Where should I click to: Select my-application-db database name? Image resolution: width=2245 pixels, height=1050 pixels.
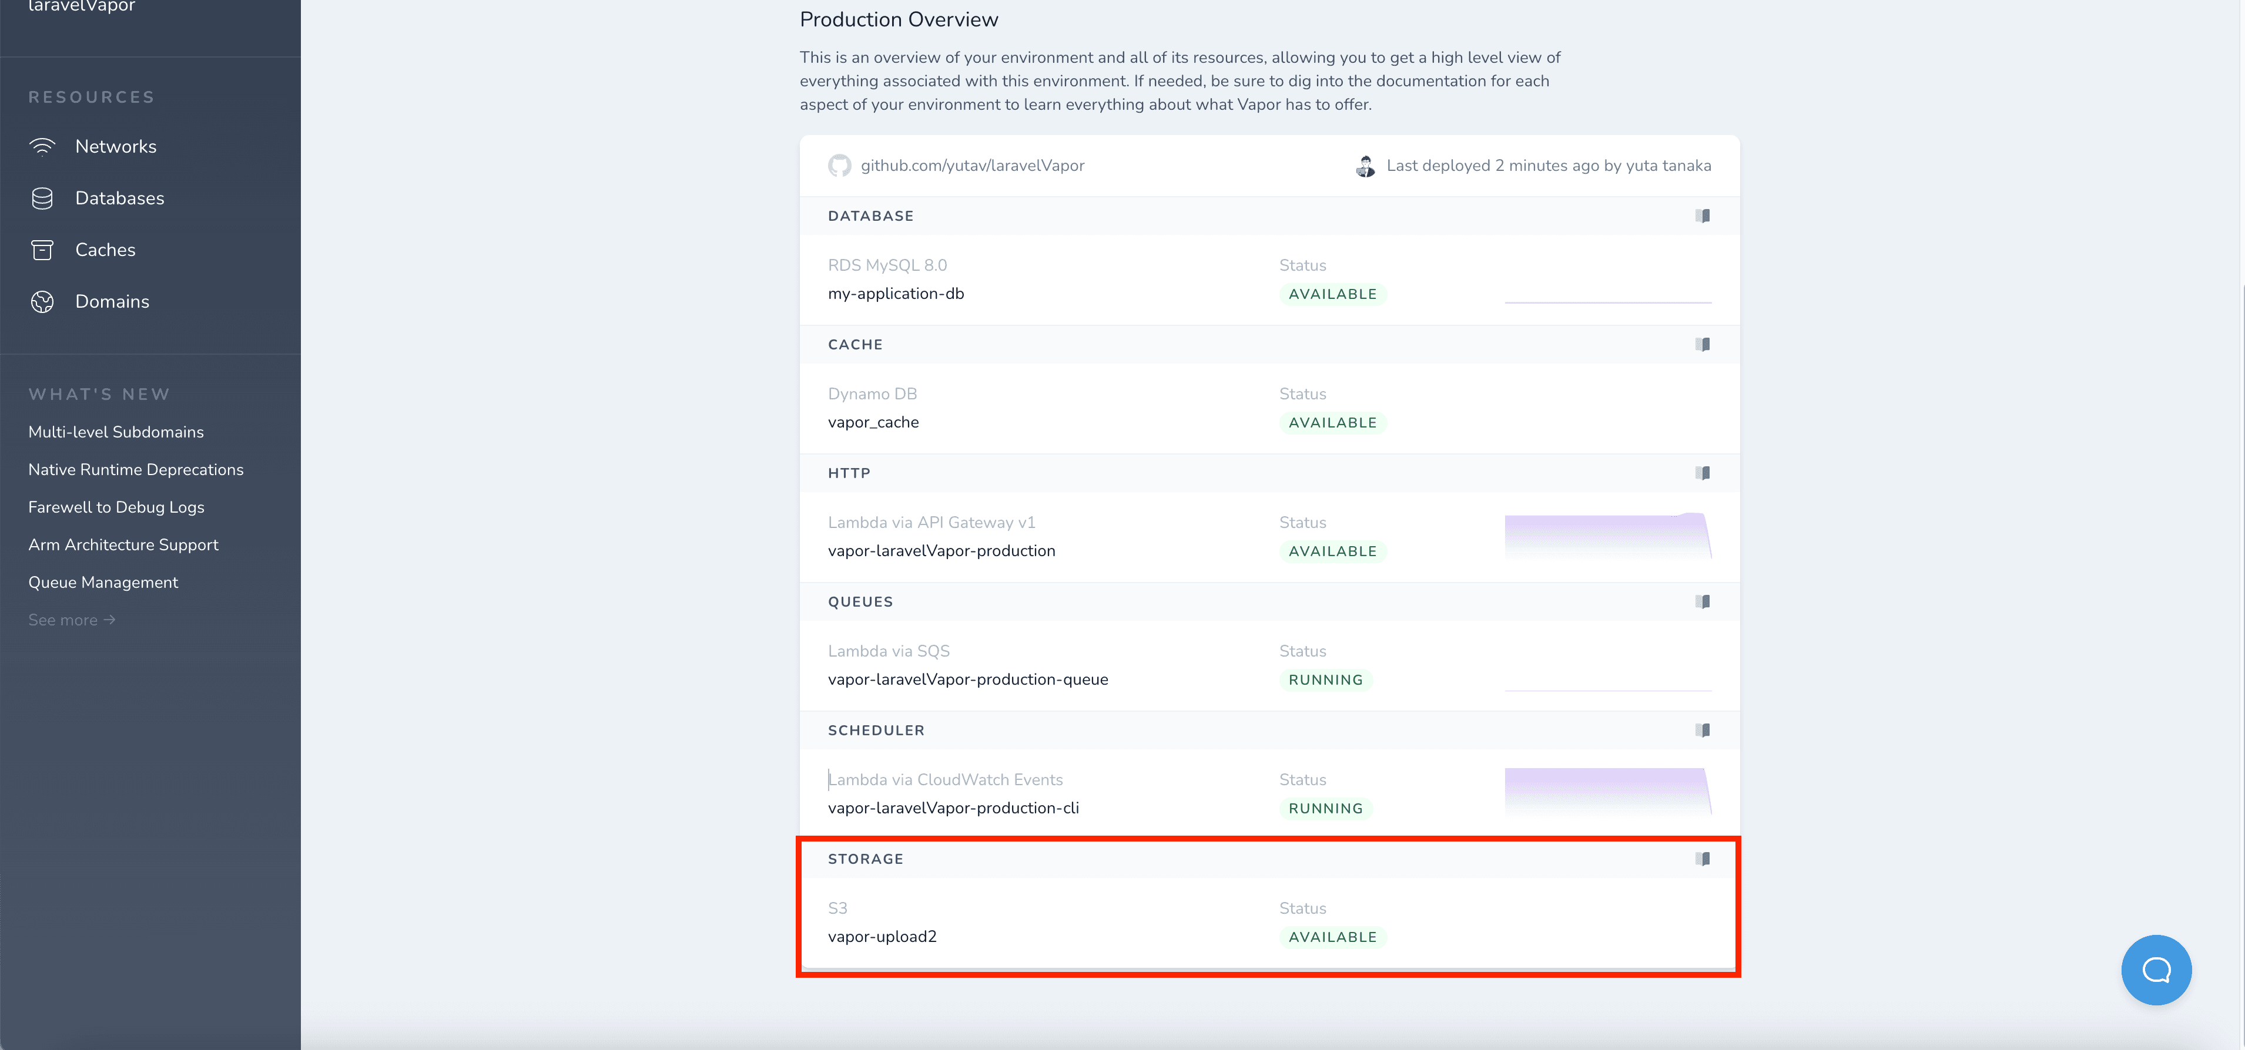(x=896, y=294)
